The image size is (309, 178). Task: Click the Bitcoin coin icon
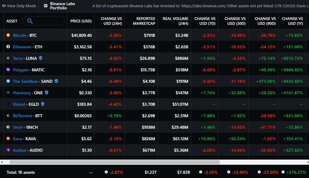[8, 35]
